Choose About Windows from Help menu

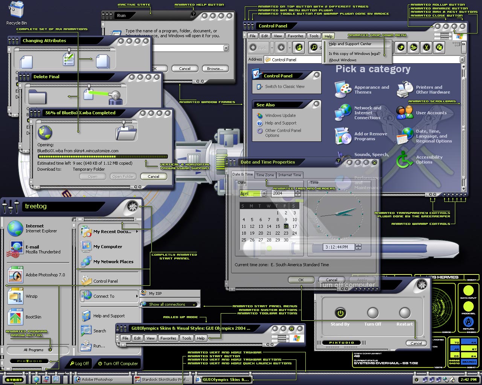343,60
